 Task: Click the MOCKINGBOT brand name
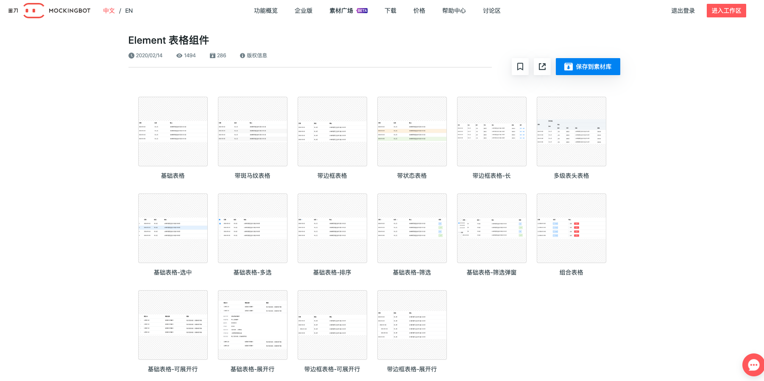pos(70,11)
